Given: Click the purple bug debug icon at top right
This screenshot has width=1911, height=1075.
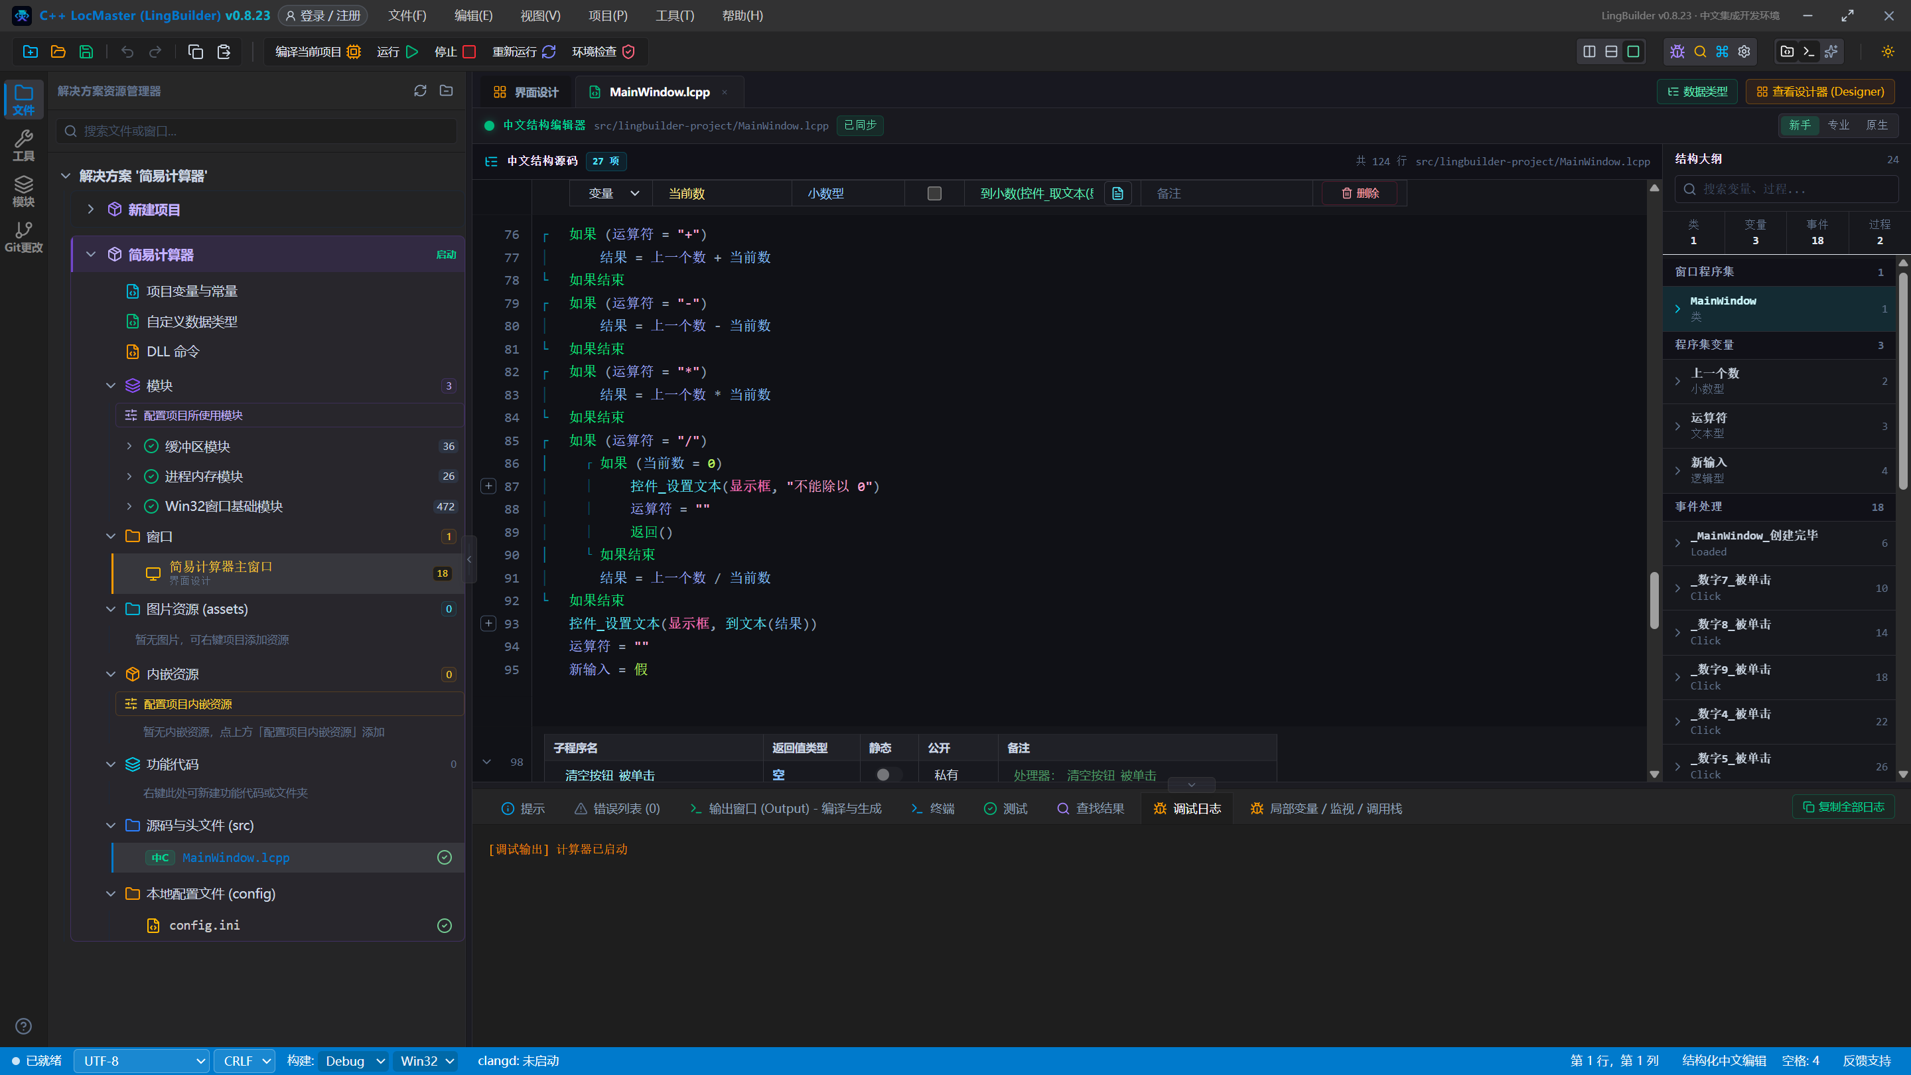Looking at the screenshot, I should pyautogui.click(x=1677, y=51).
